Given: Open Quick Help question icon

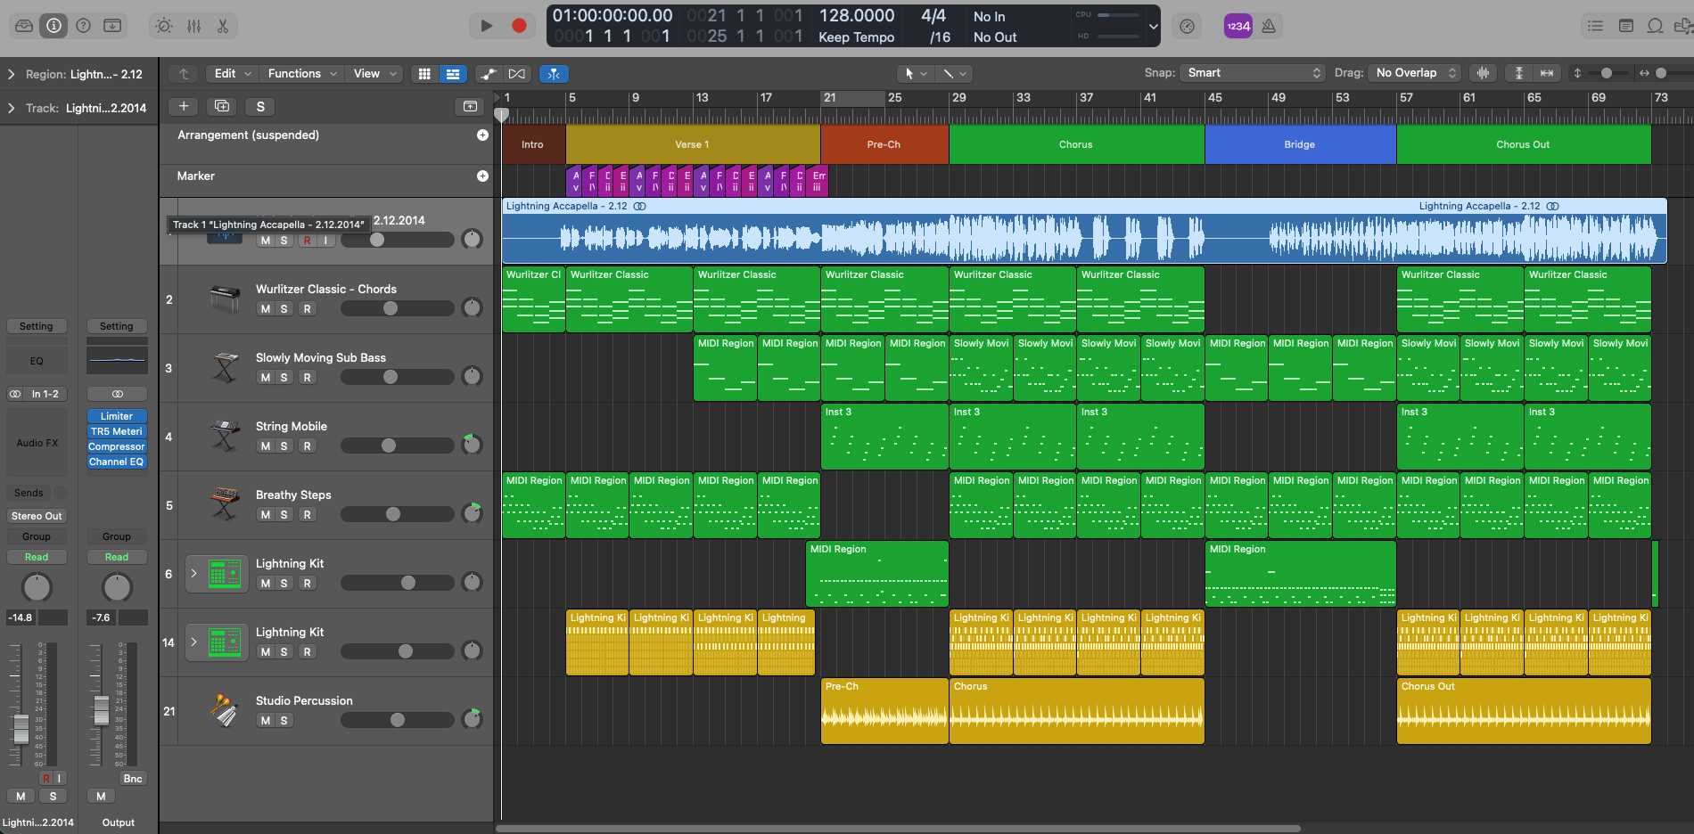Looking at the screenshot, I should tap(83, 26).
